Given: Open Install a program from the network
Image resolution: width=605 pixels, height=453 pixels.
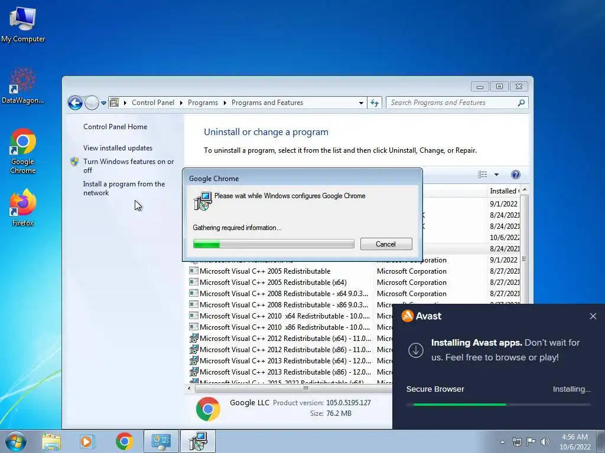Looking at the screenshot, I should [x=124, y=188].
